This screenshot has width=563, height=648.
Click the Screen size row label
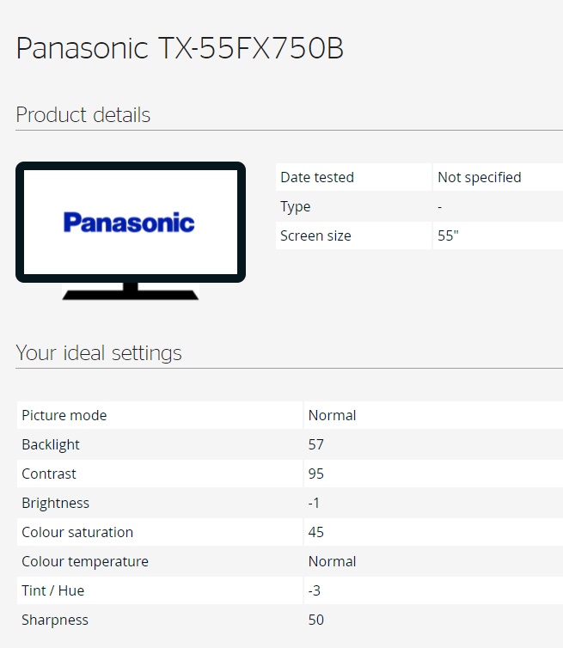tap(315, 235)
